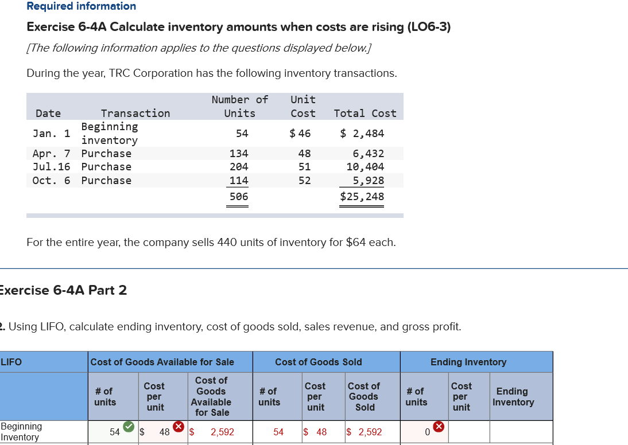The width and height of the screenshot is (628, 445).
Task: Click the total cost figure $25,248
Action: coord(362,197)
